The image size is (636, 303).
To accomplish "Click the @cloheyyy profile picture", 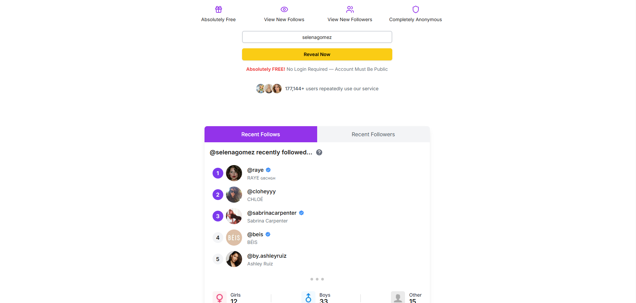I will click(234, 195).
